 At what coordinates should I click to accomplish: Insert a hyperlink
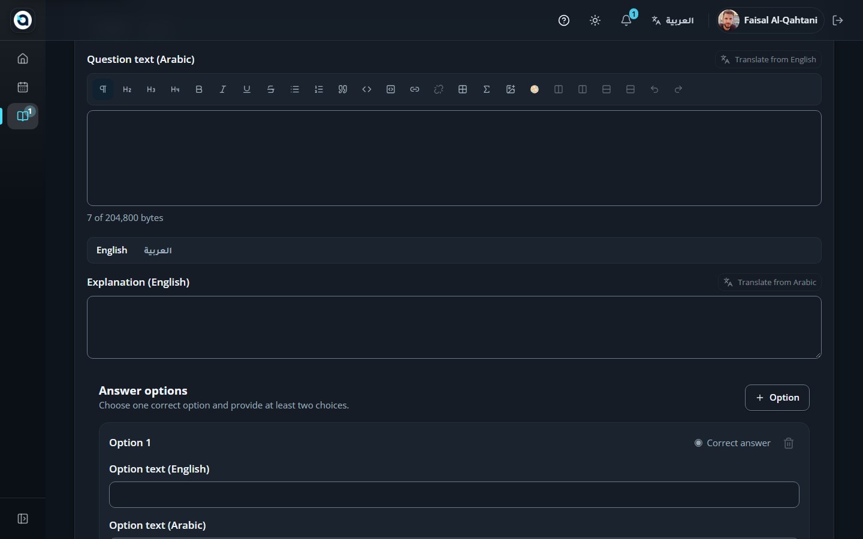[x=415, y=89]
